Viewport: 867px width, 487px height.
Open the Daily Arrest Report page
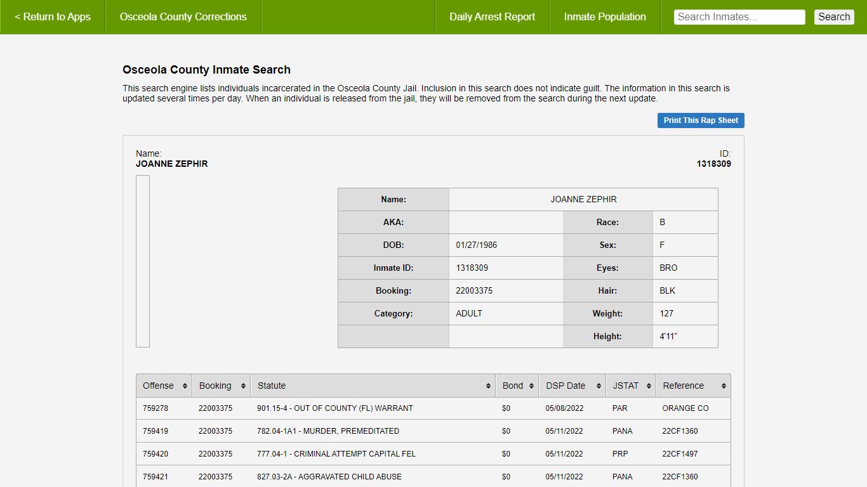pyautogui.click(x=492, y=17)
